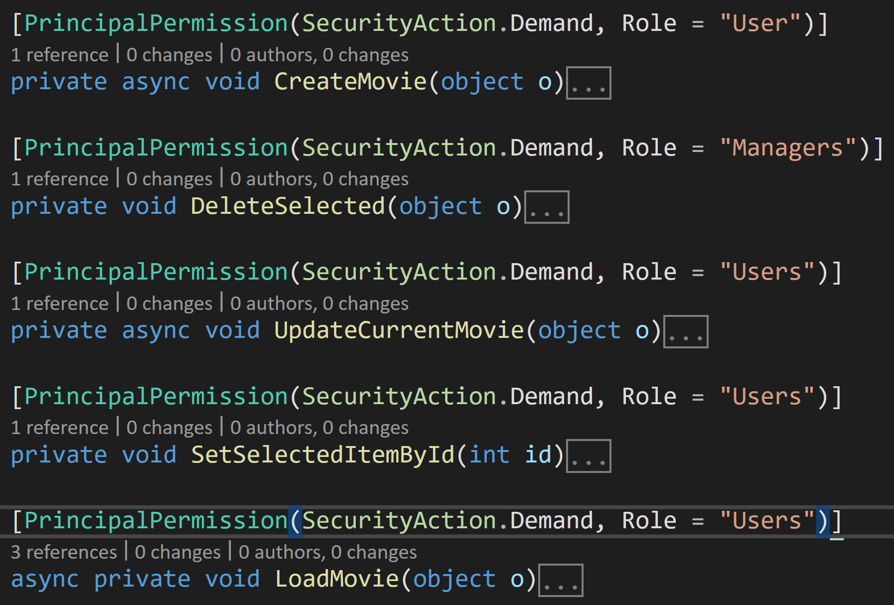894x605 pixels.
Task: Click the UpdateCurrentMovie method name
Action: (x=399, y=330)
